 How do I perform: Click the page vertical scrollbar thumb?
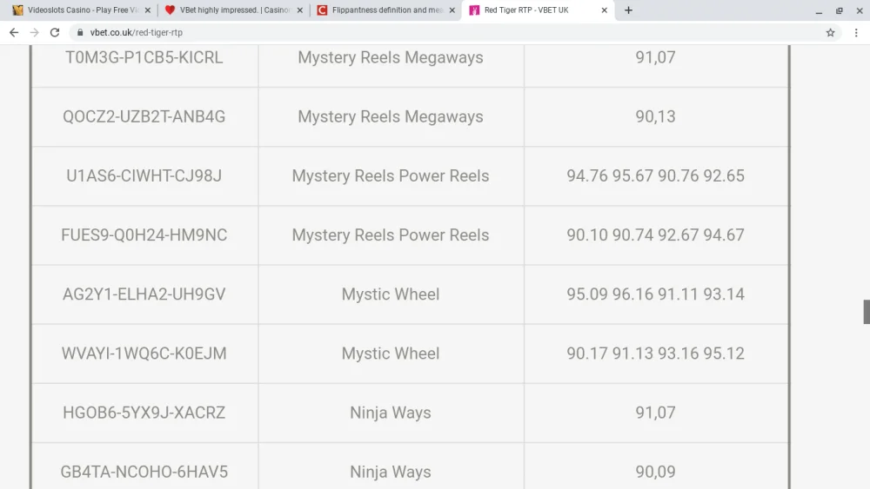(x=867, y=312)
